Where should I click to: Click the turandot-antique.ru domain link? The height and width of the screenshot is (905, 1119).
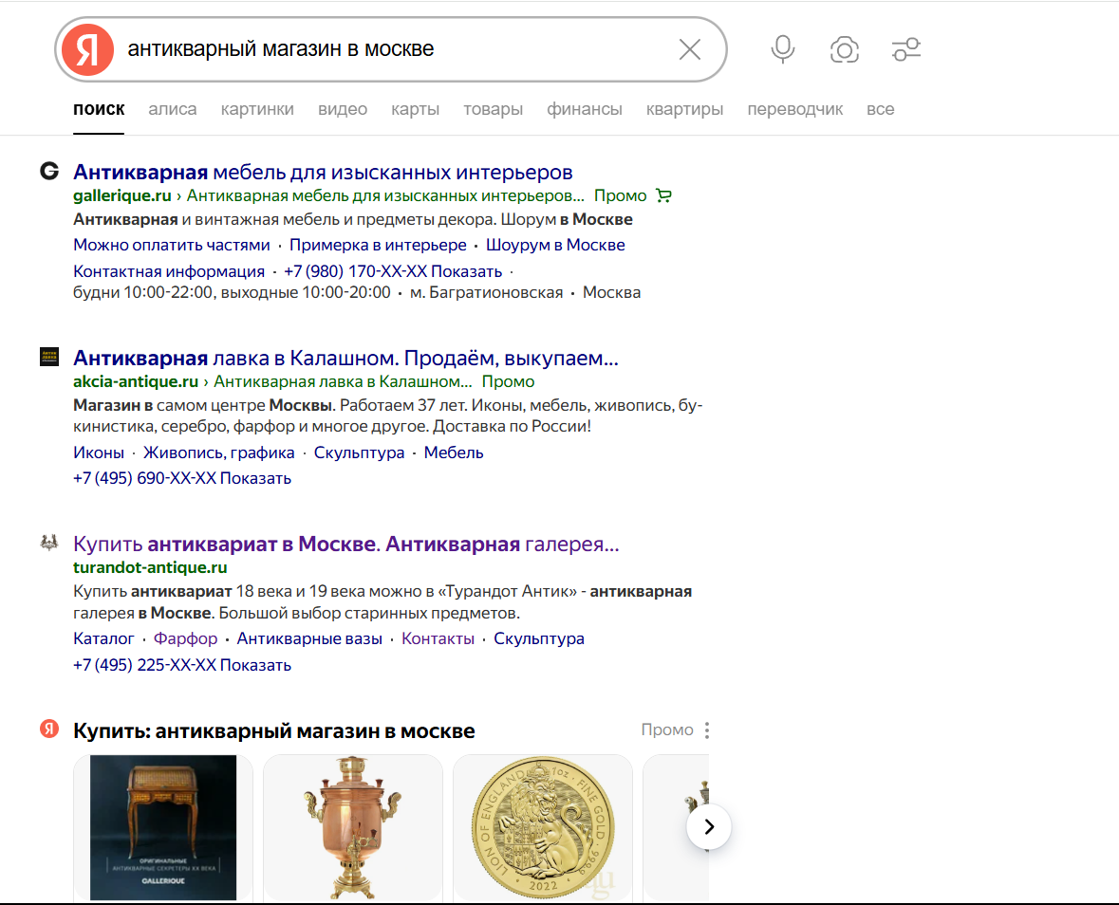150,567
